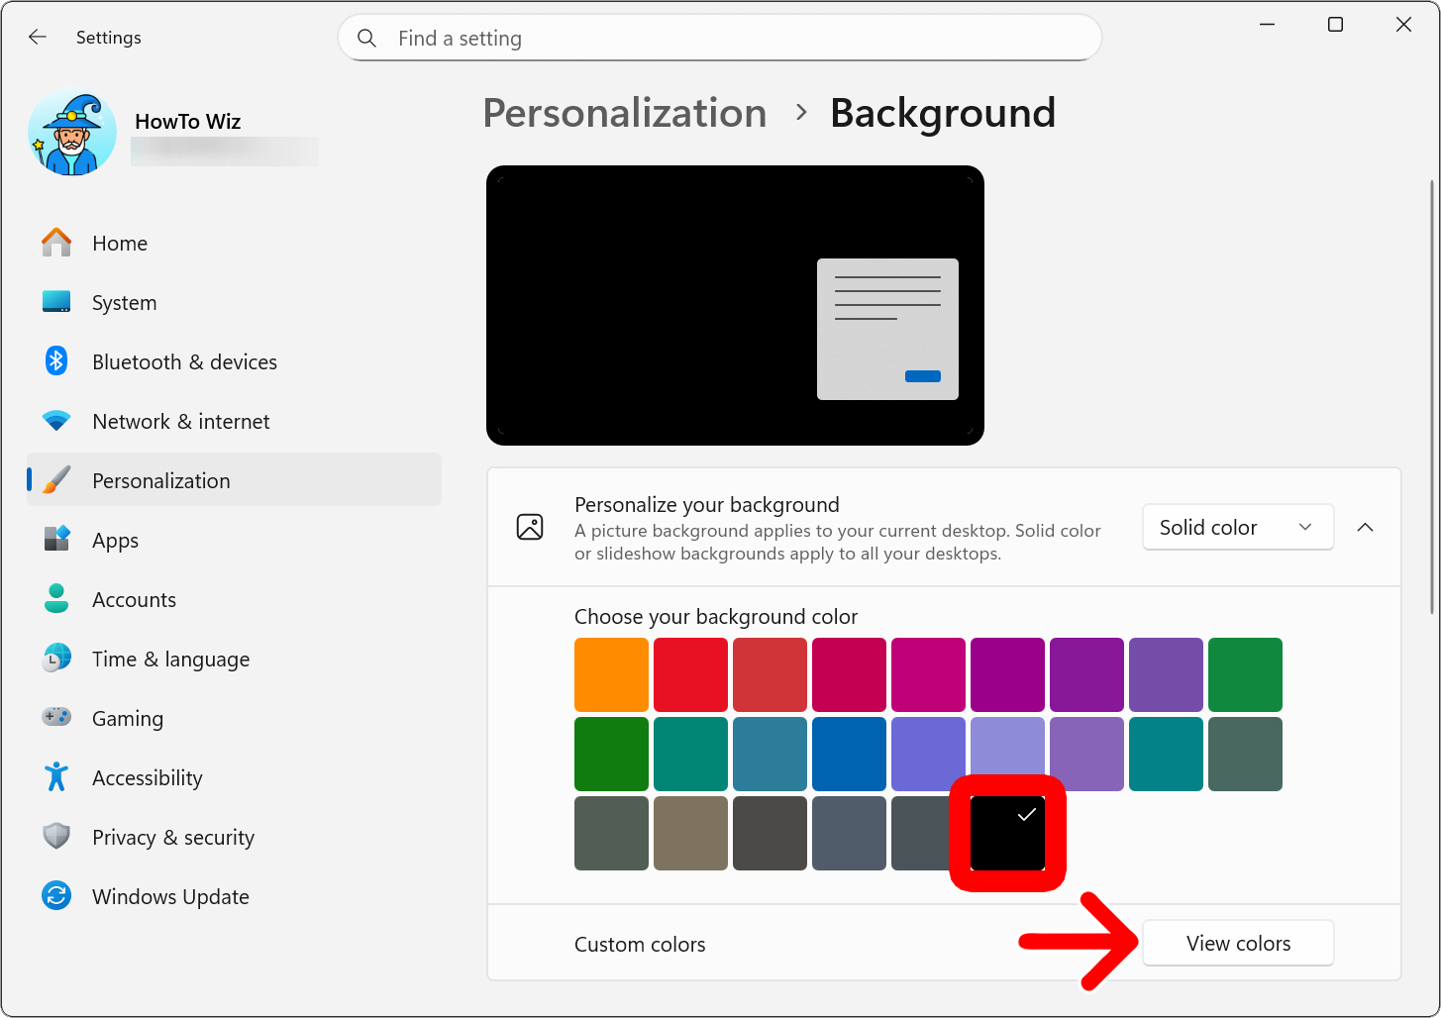The width and height of the screenshot is (1441, 1018).
Task: Click the HowTo Wiz wizard avatar
Action: (x=72, y=134)
